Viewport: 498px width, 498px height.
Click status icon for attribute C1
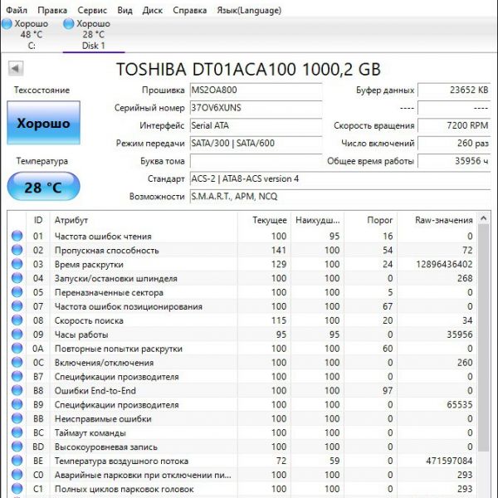click(x=17, y=489)
